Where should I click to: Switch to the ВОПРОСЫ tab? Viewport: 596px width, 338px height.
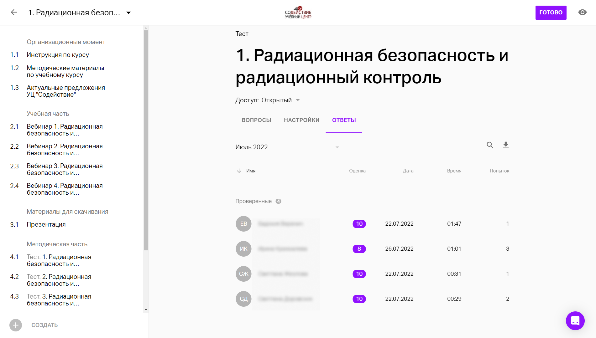(256, 120)
